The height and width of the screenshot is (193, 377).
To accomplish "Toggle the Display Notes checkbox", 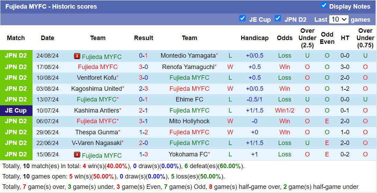I will [324, 5].
